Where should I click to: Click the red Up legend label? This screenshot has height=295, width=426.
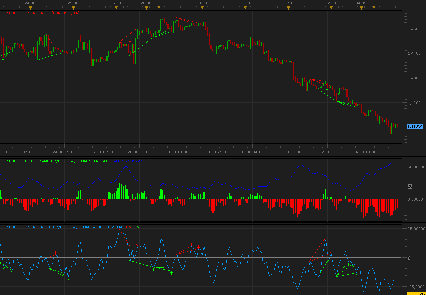129,227
